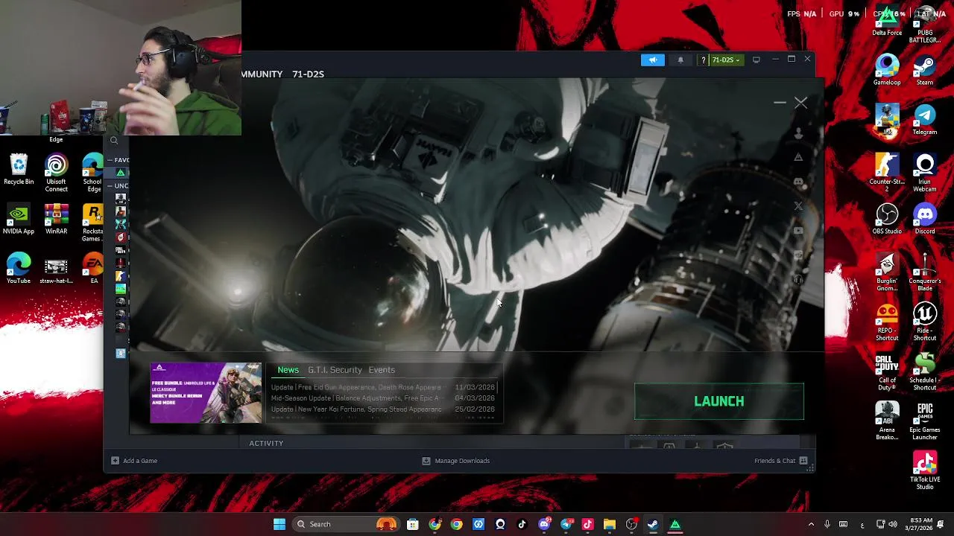Image resolution: width=954 pixels, height=536 pixels.
Task: Open NVIDIA App desktop shortcut
Action: tap(19, 219)
